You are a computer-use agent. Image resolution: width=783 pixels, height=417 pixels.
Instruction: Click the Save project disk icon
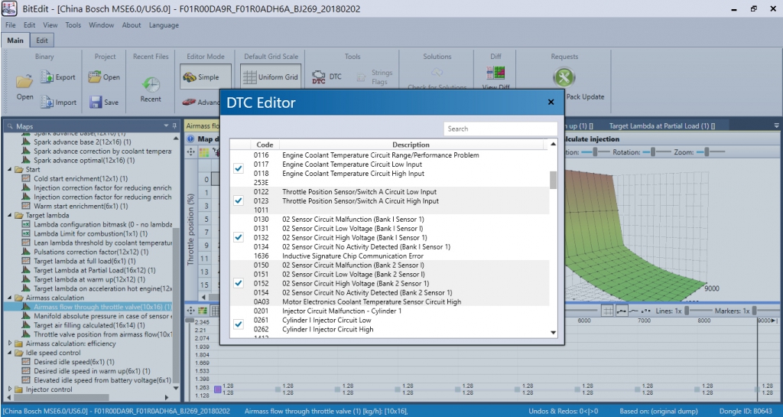coord(96,102)
